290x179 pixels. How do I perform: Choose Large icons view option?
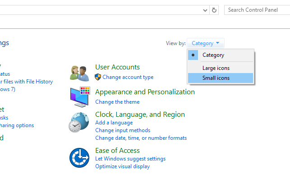(x=221, y=68)
